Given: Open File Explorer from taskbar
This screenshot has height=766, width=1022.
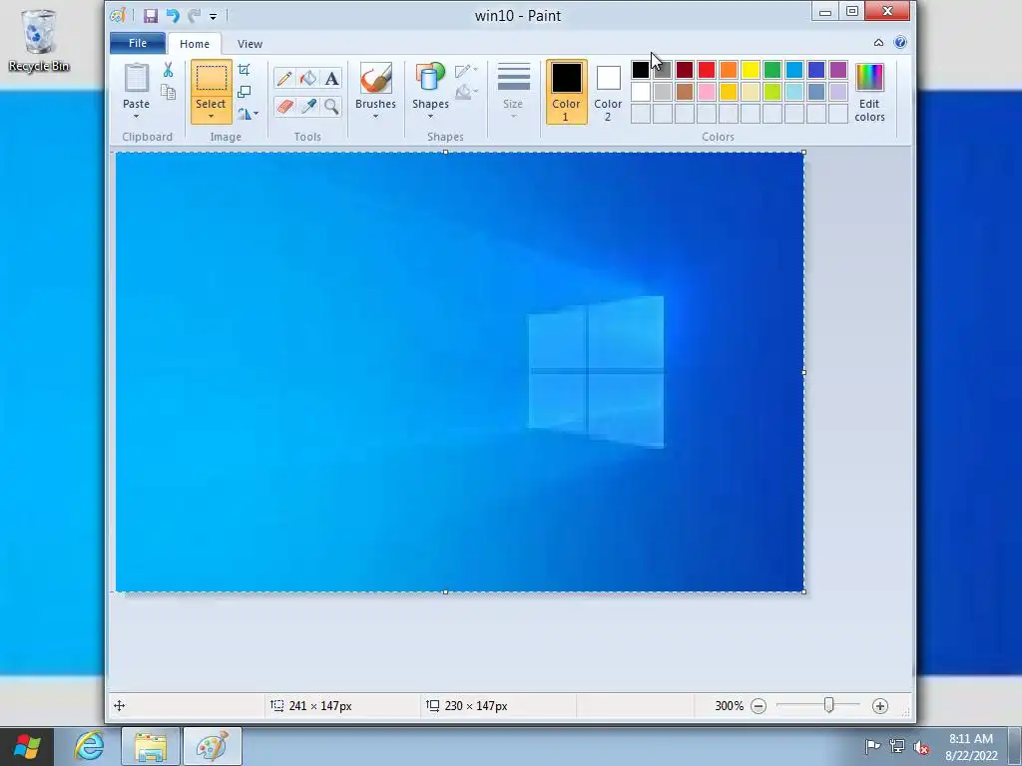Looking at the screenshot, I should coord(151,746).
